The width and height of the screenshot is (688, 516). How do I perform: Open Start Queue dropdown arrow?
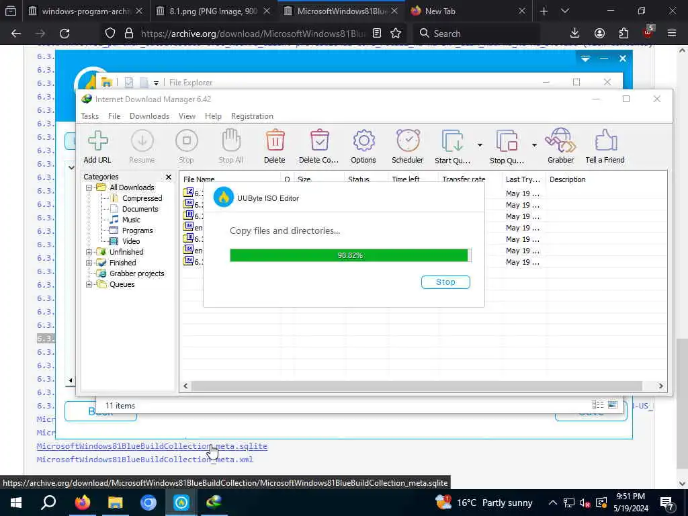(480, 145)
